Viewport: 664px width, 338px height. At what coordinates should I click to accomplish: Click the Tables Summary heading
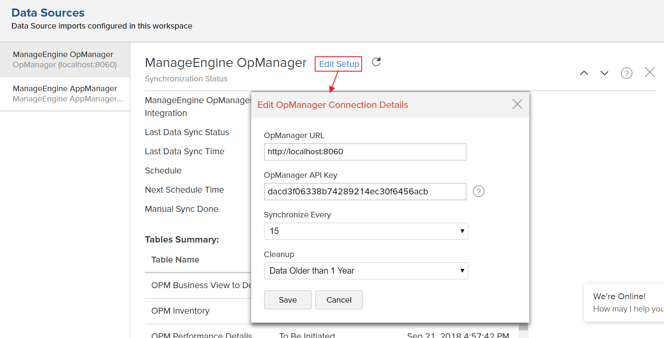point(182,240)
